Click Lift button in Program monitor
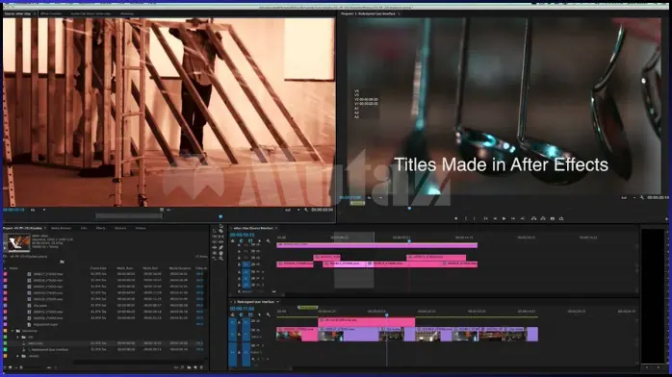The width and height of the screenshot is (672, 377). click(x=533, y=218)
